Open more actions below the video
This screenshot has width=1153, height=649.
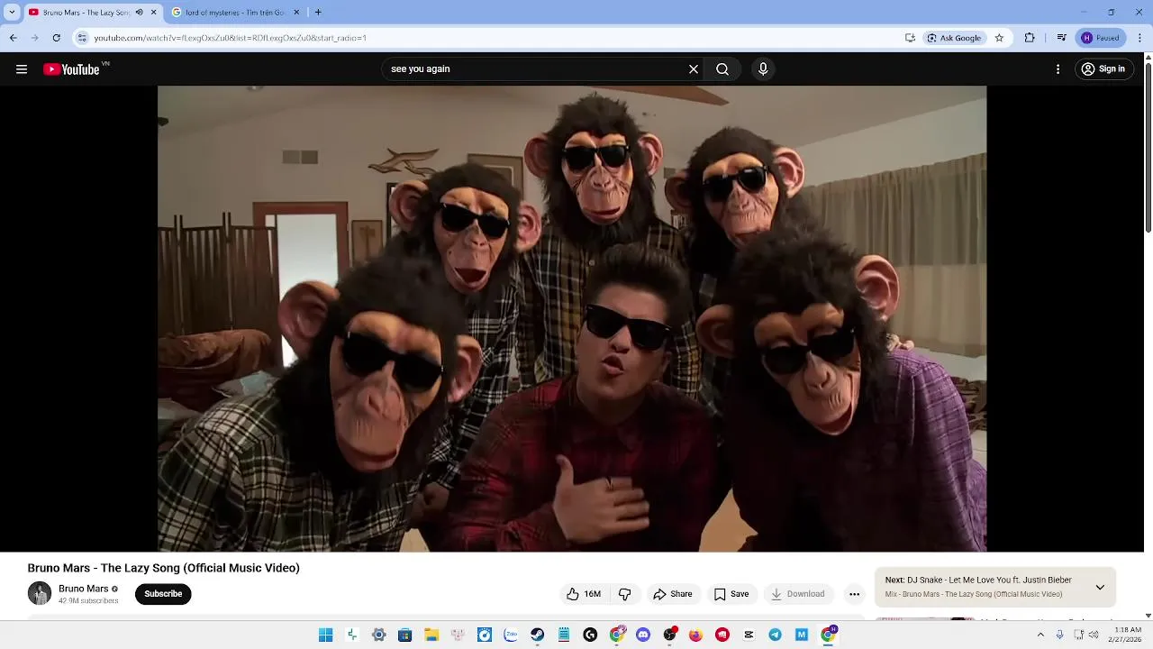tap(854, 594)
